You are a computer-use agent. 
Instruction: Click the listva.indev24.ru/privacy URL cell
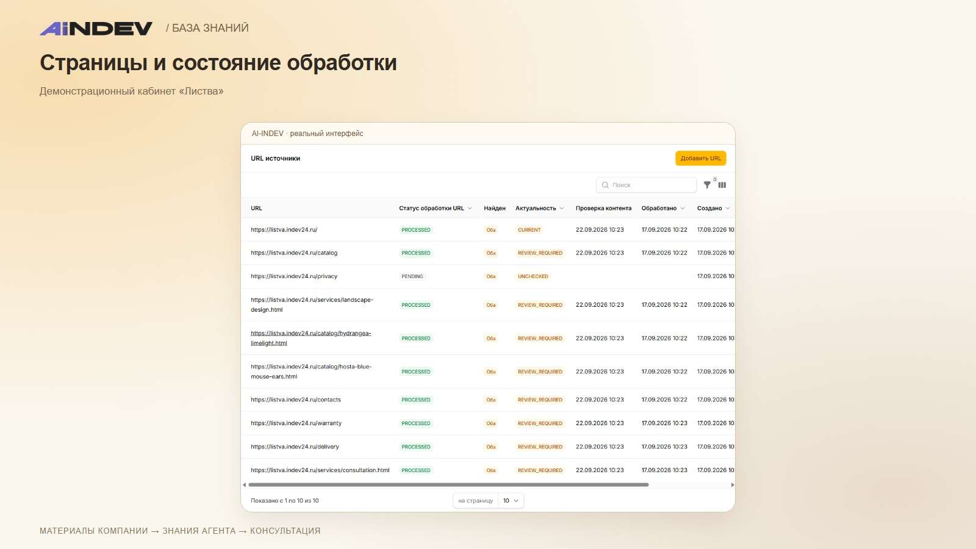pos(294,276)
